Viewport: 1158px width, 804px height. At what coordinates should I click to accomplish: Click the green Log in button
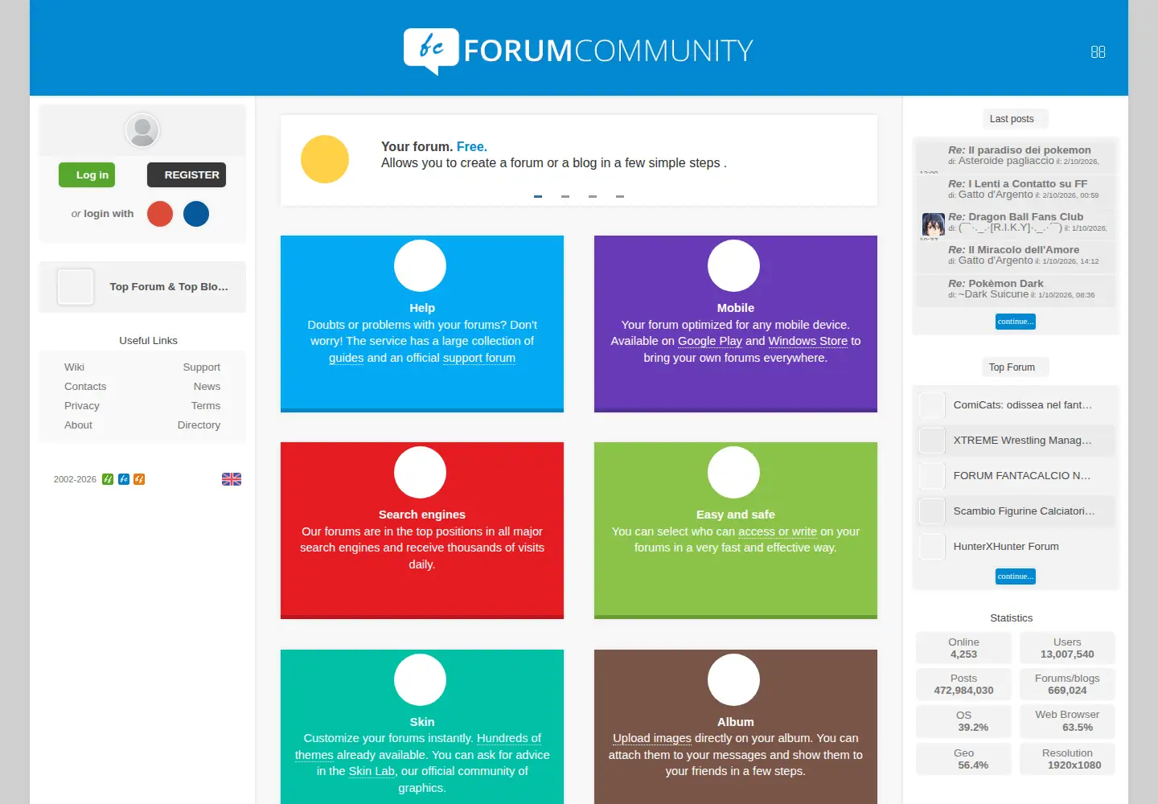pyautogui.click(x=87, y=174)
